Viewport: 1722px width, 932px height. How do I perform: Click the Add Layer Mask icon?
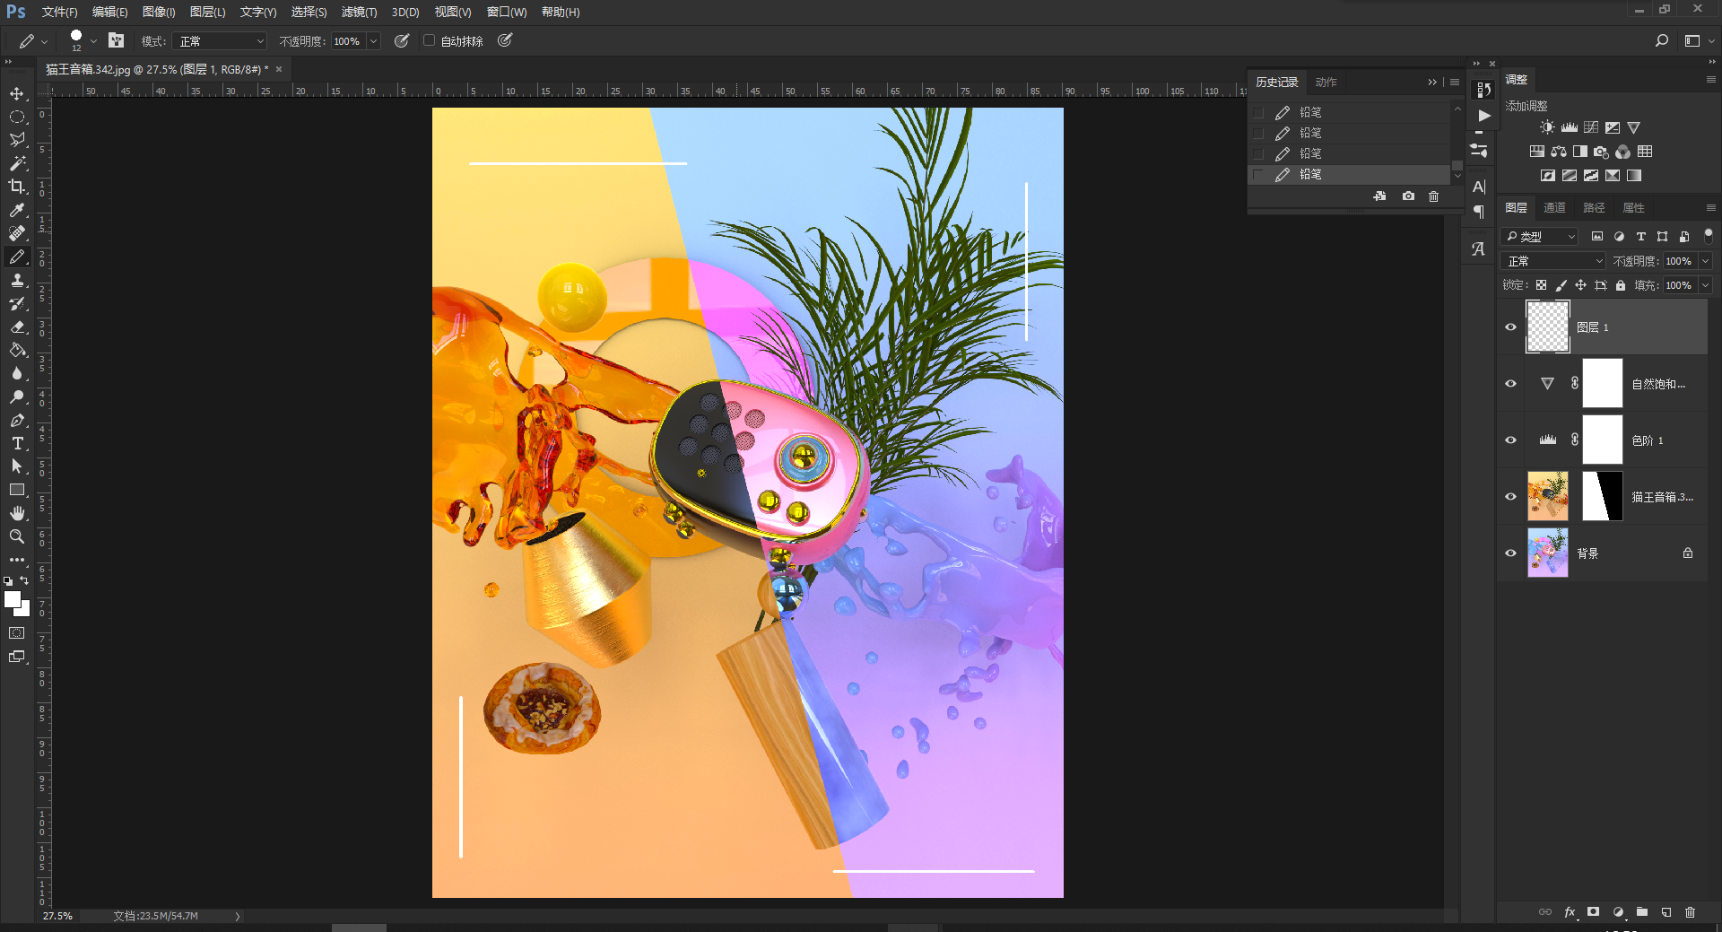point(1593,912)
